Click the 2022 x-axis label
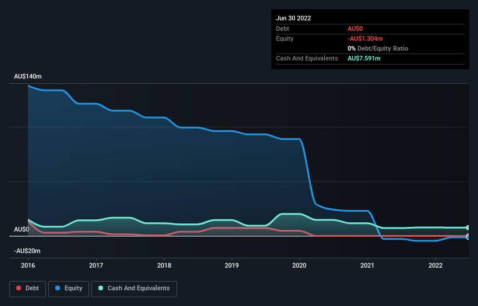The image size is (478, 306). point(435,265)
